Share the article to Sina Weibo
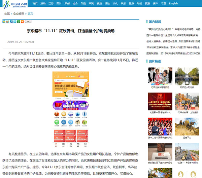Viewport: 202px width, 178px height. point(7,22)
